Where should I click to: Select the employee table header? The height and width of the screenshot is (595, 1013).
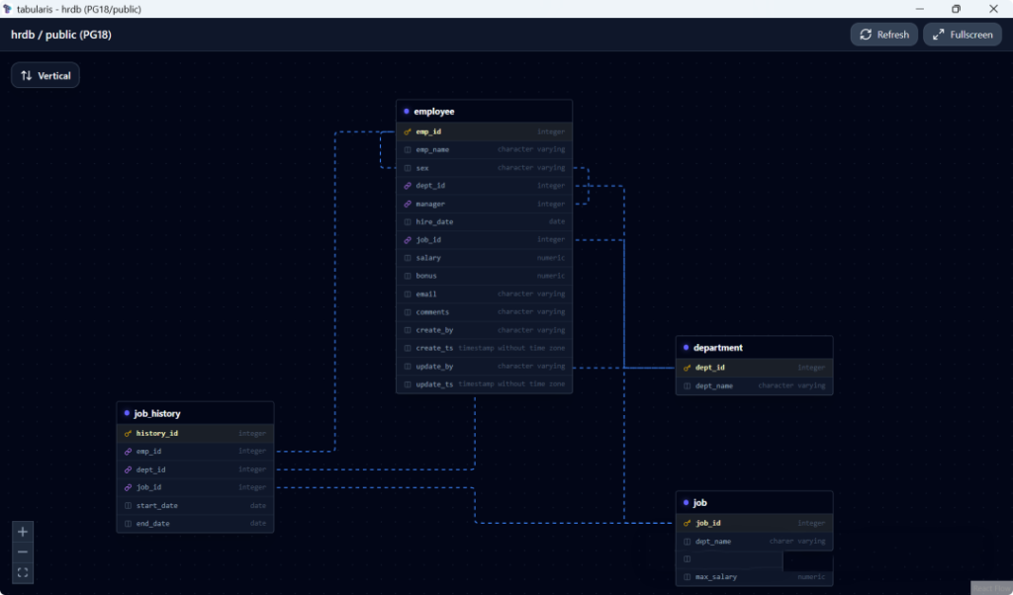click(x=484, y=112)
